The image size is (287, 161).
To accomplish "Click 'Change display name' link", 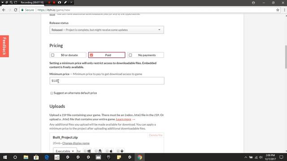I will [x=76, y=143].
